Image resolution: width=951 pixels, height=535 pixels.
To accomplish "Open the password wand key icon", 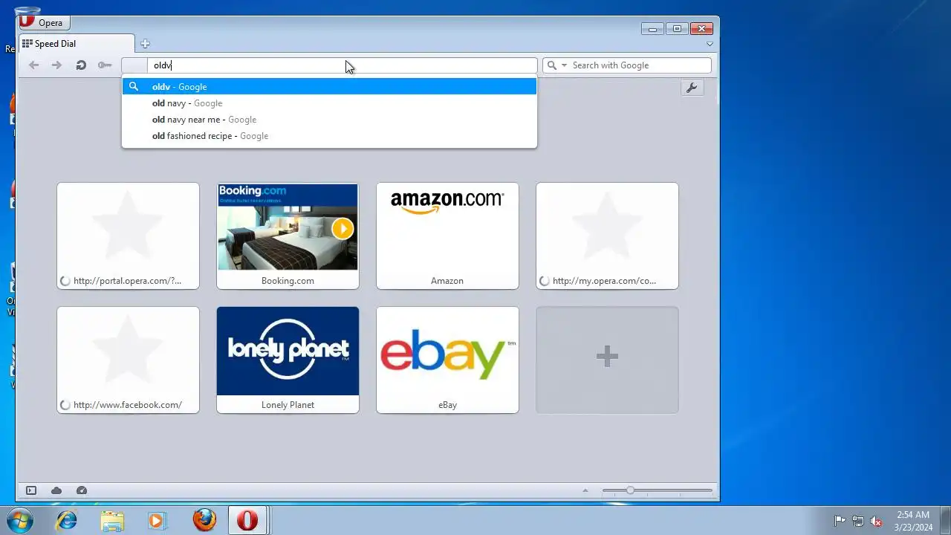I will coord(105,65).
